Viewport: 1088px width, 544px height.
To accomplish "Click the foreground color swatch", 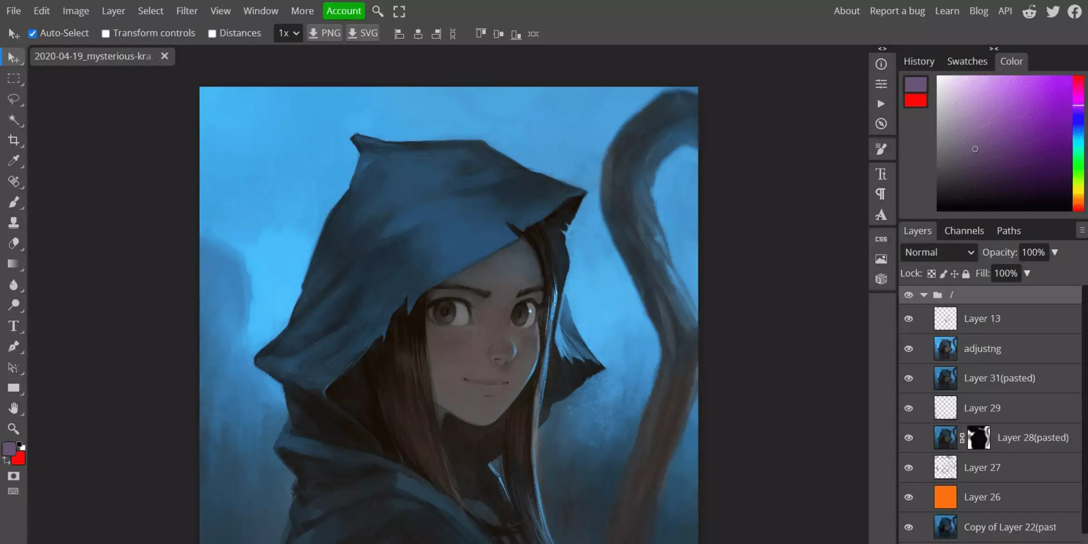I will click(10, 449).
